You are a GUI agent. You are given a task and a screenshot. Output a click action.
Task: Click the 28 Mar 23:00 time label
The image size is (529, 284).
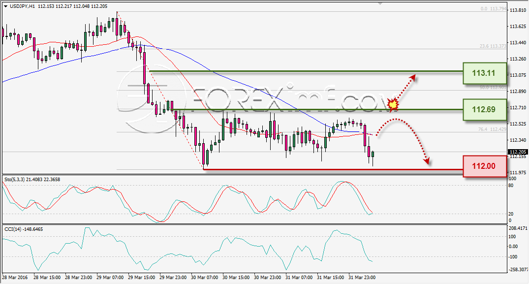(x=78, y=278)
